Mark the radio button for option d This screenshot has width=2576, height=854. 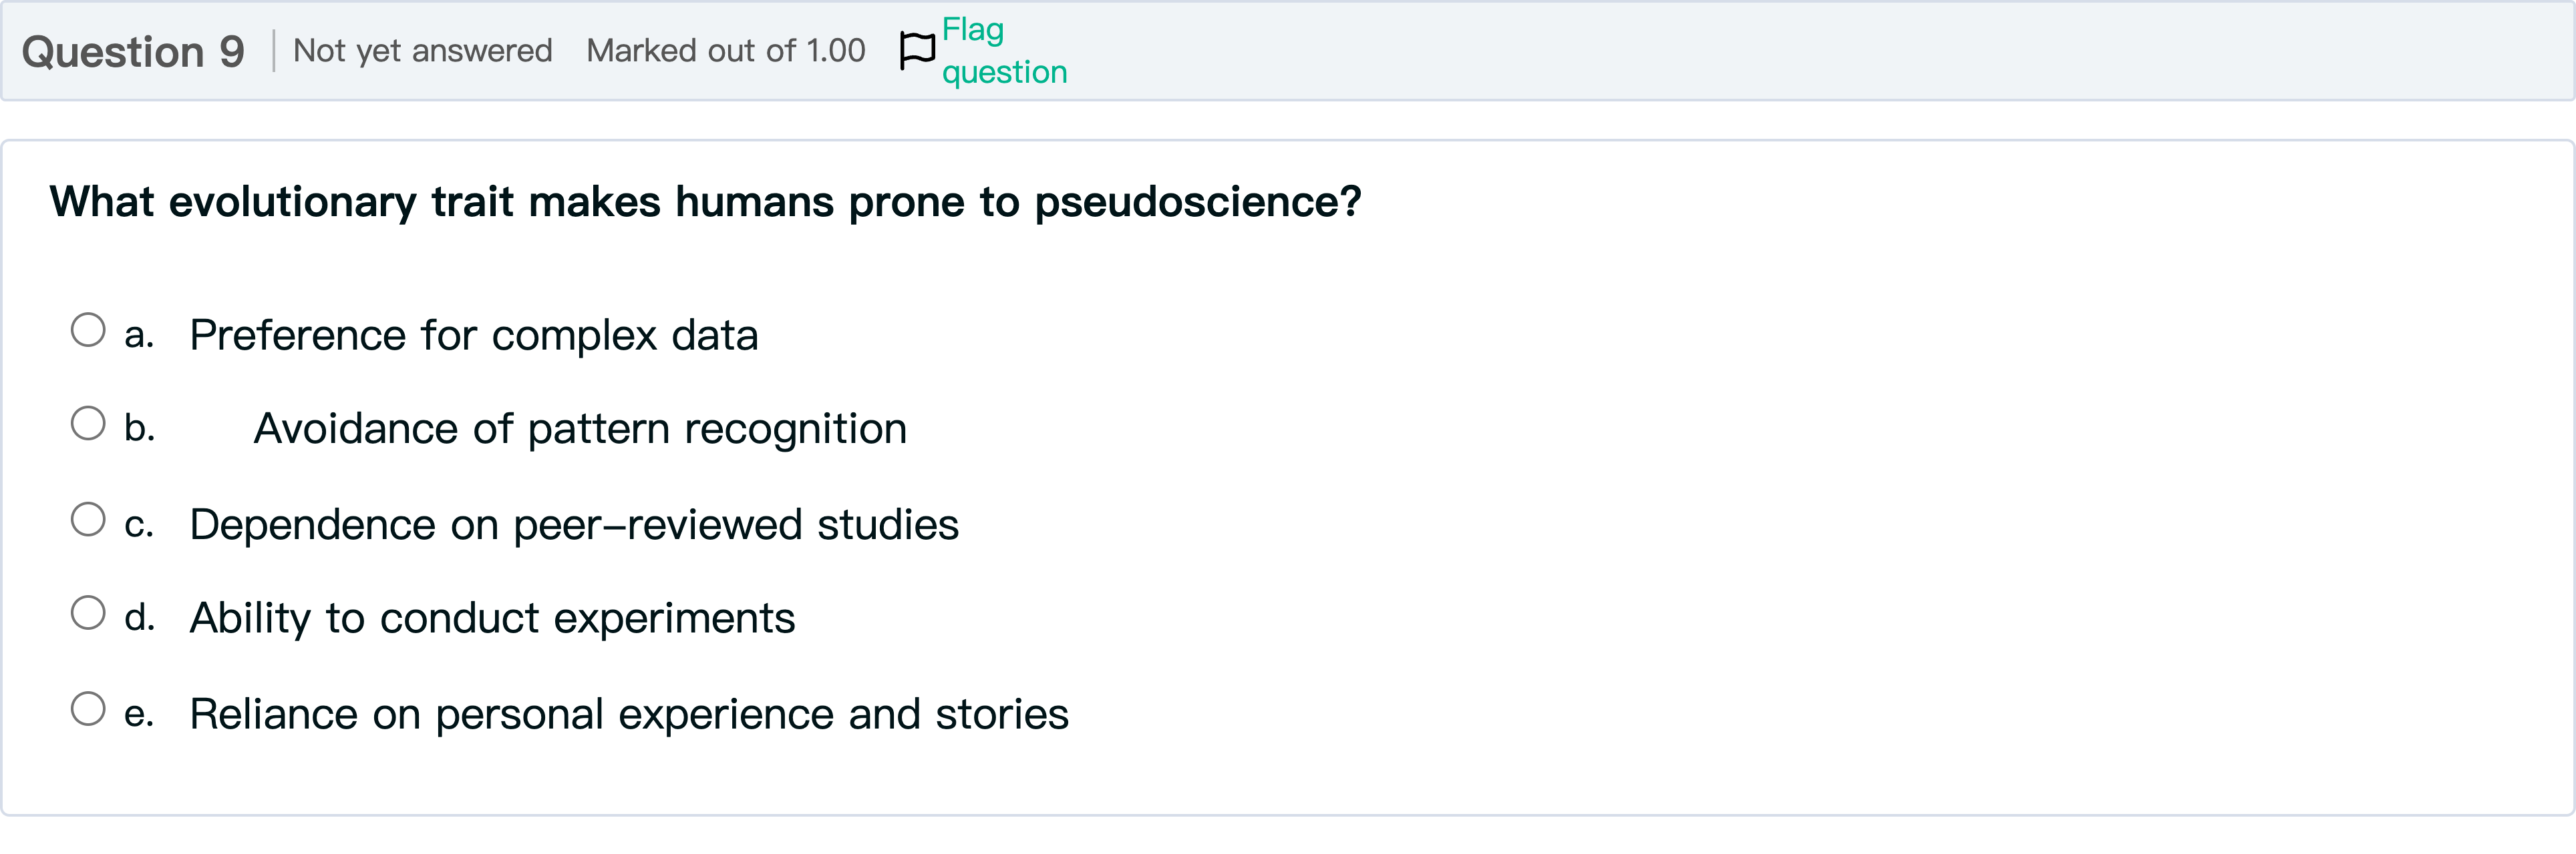(88, 613)
